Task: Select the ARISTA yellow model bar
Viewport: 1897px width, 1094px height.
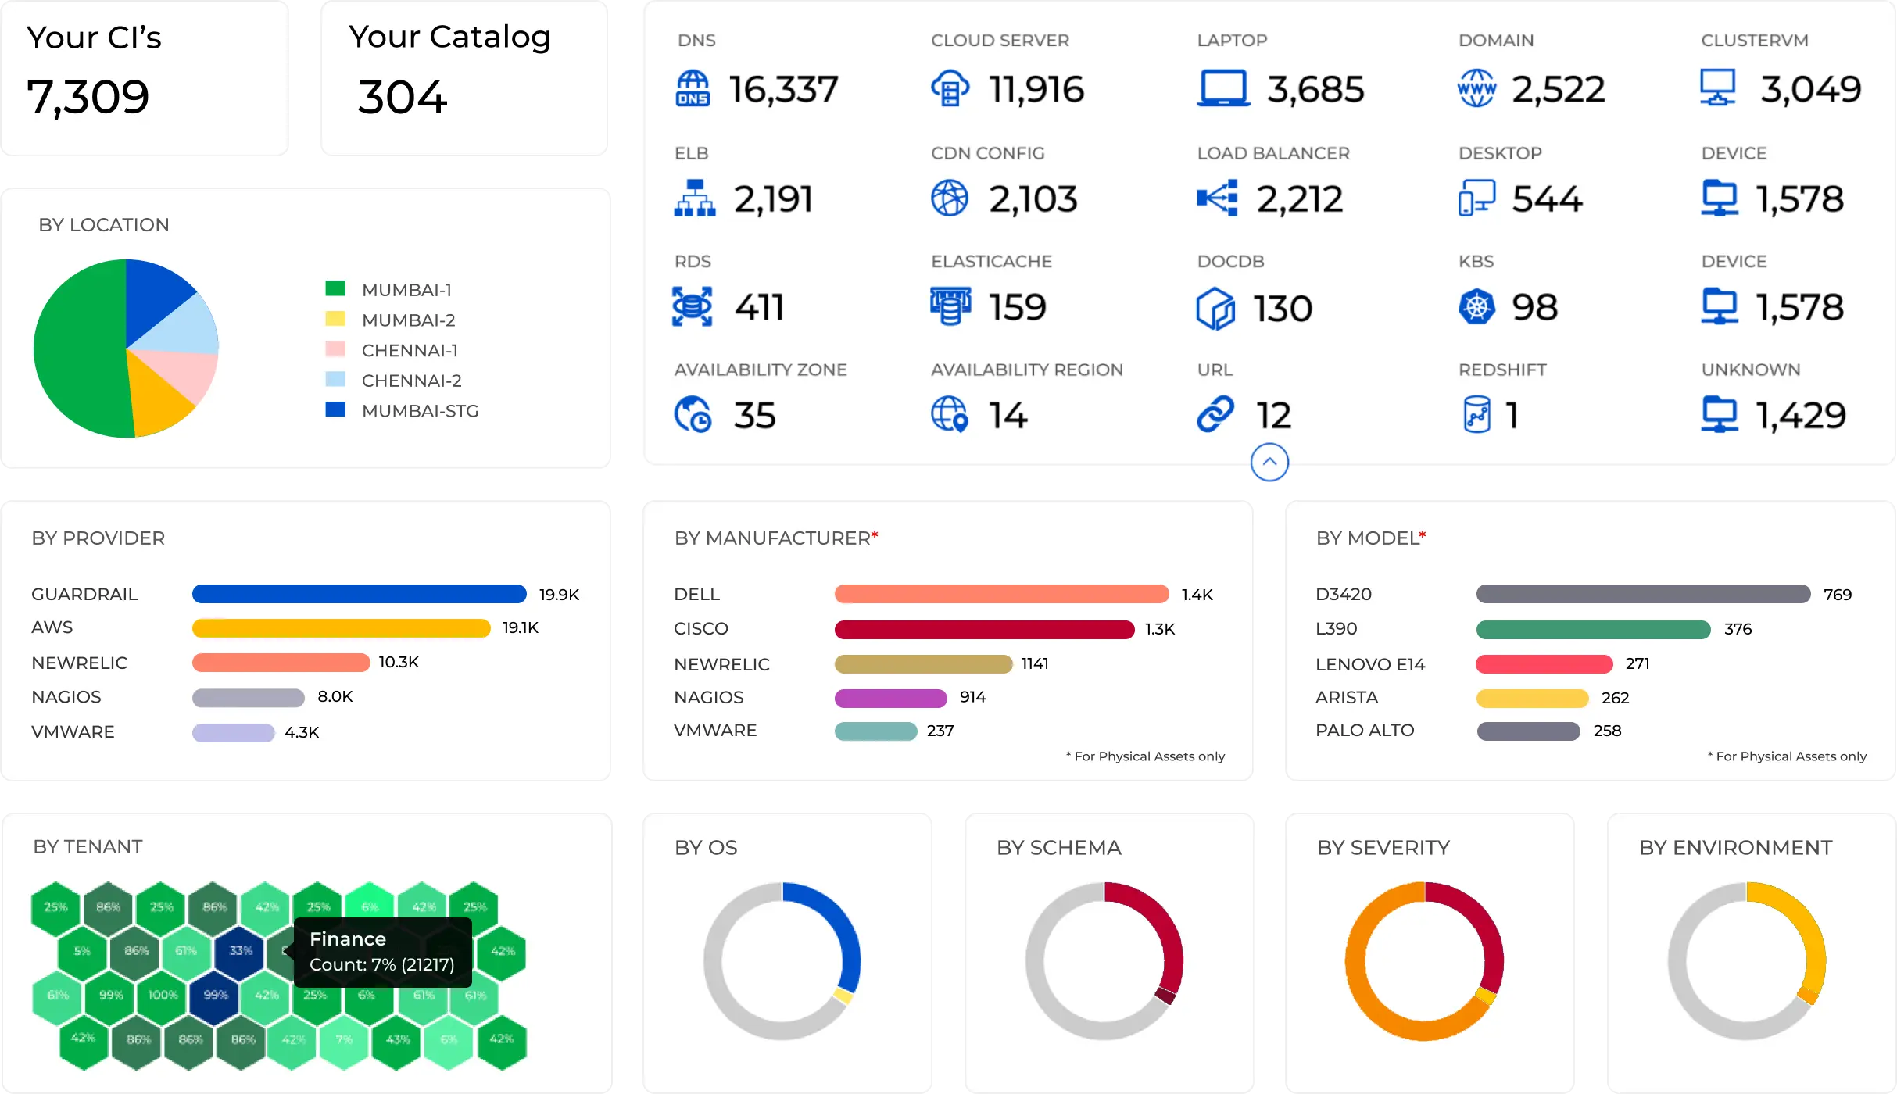Action: coord(1533,698)
